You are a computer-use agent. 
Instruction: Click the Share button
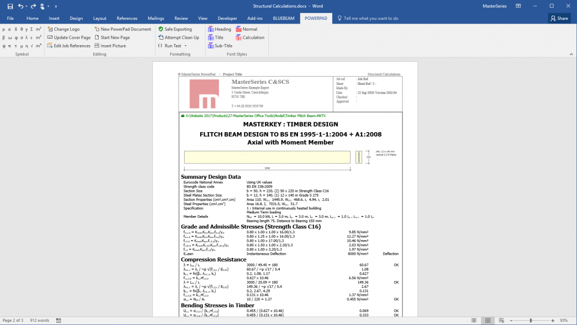(x=559, y=18)
